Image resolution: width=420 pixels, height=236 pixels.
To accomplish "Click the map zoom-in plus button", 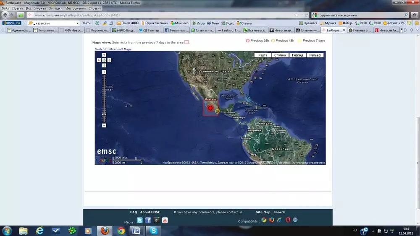I will (104, 72).
